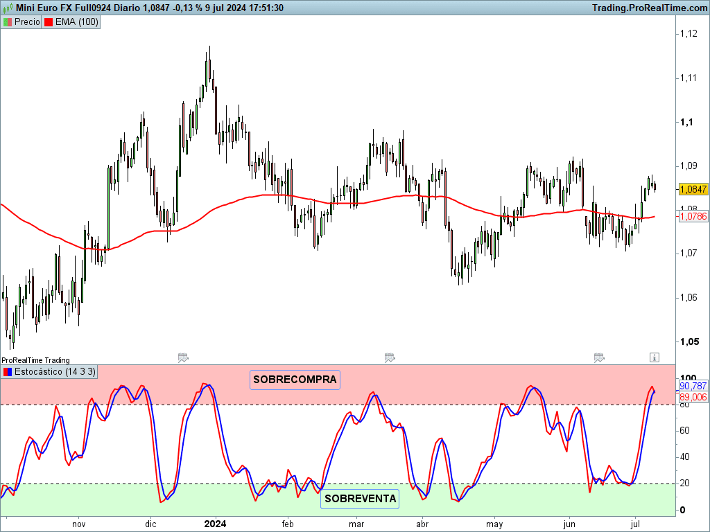This screenshot has height=532, width=710.
Task: Click the Estocástico indicator legend icon
Action: [8, 372]
